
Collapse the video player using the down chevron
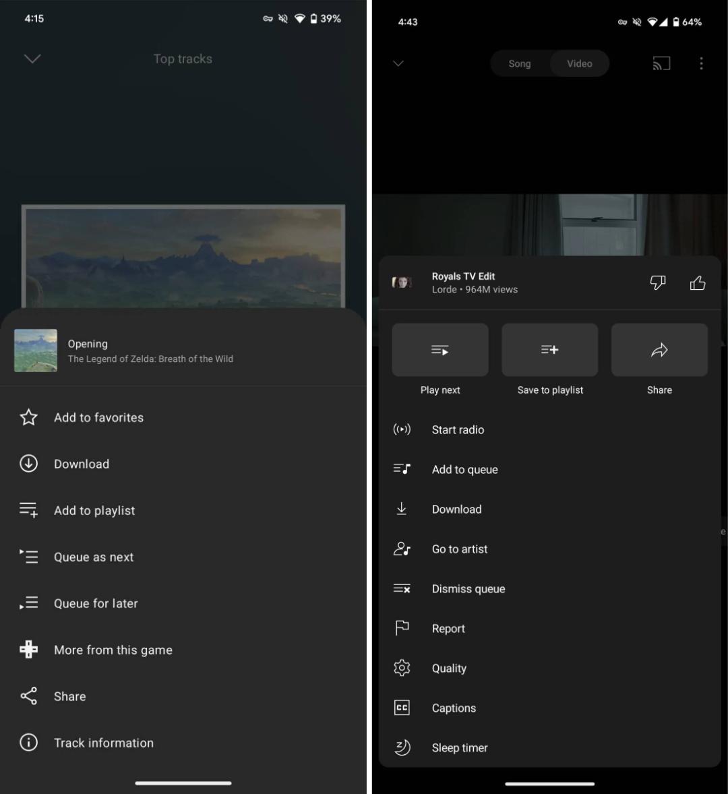pyautogui.click(x=398, y=63)
